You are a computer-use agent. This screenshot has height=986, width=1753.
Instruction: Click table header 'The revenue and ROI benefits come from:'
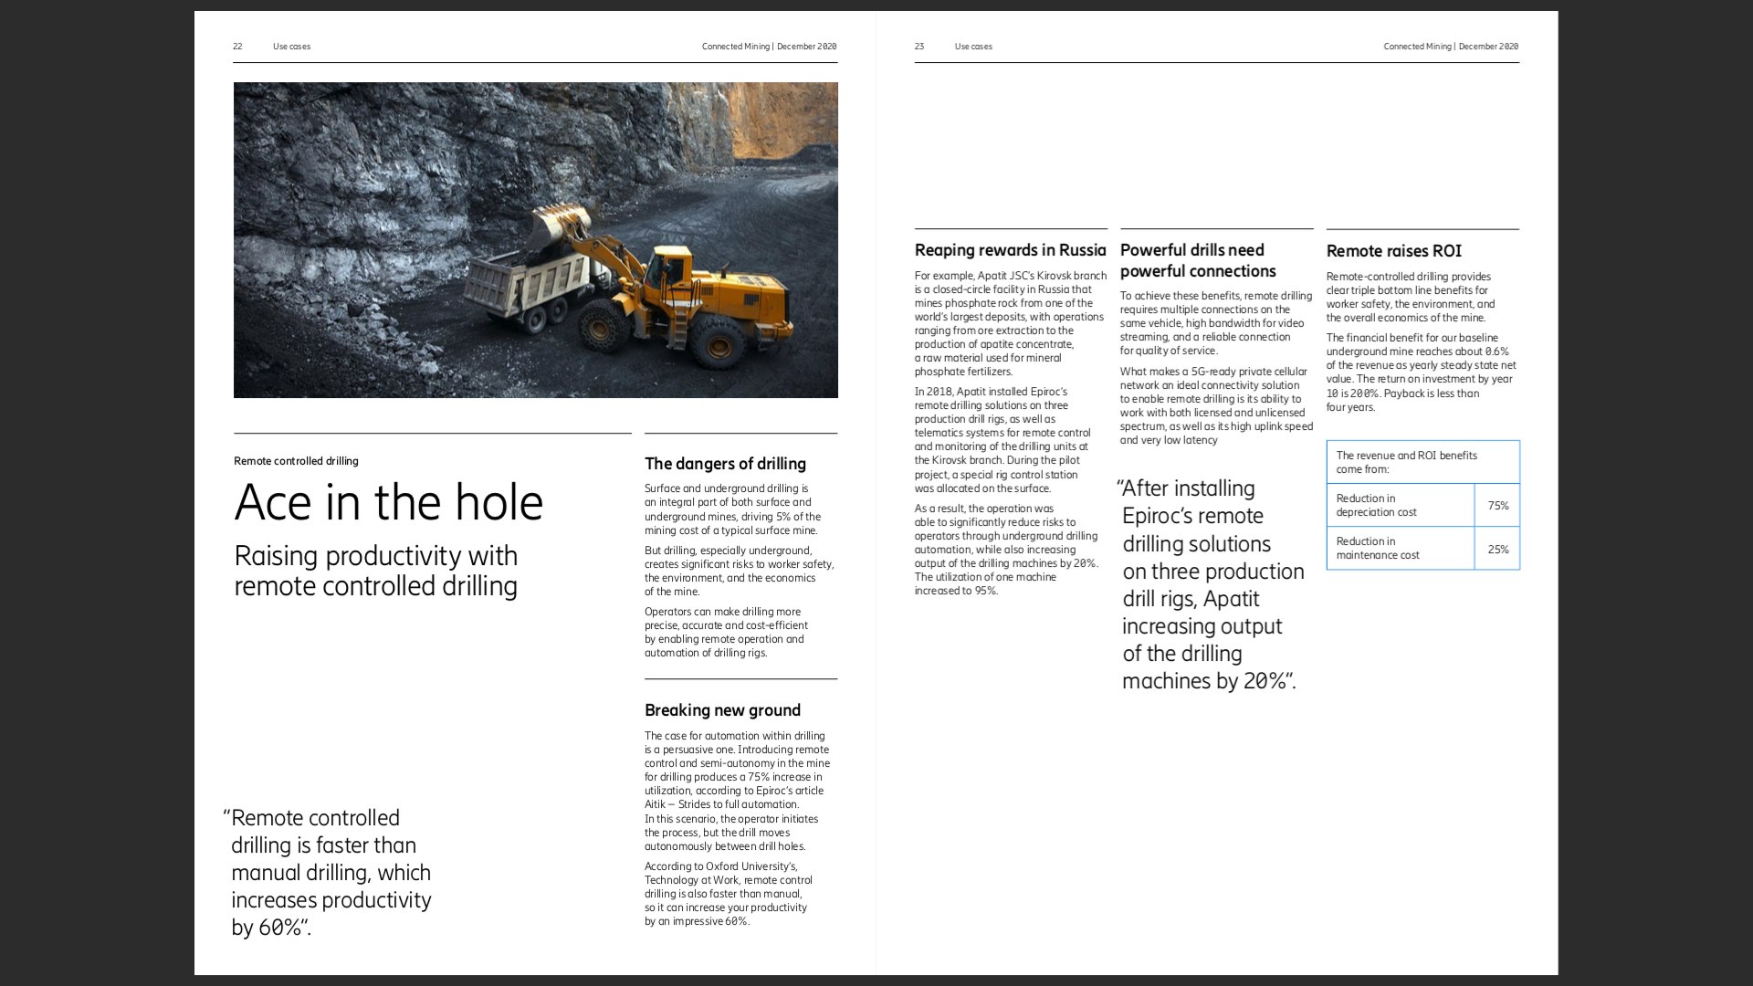point(1422,462)
